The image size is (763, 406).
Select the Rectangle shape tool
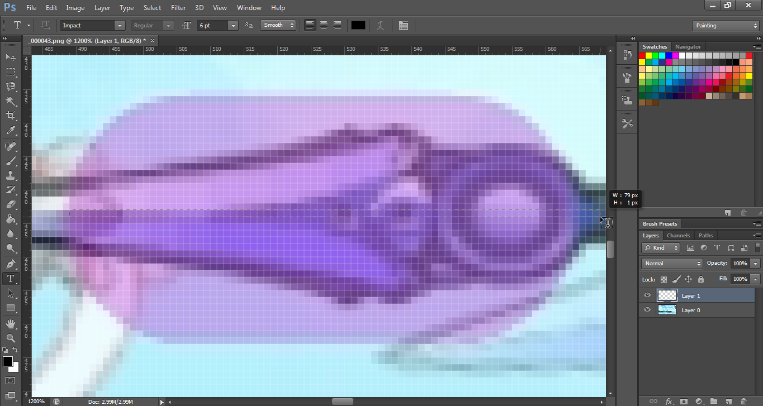(11, 308)
